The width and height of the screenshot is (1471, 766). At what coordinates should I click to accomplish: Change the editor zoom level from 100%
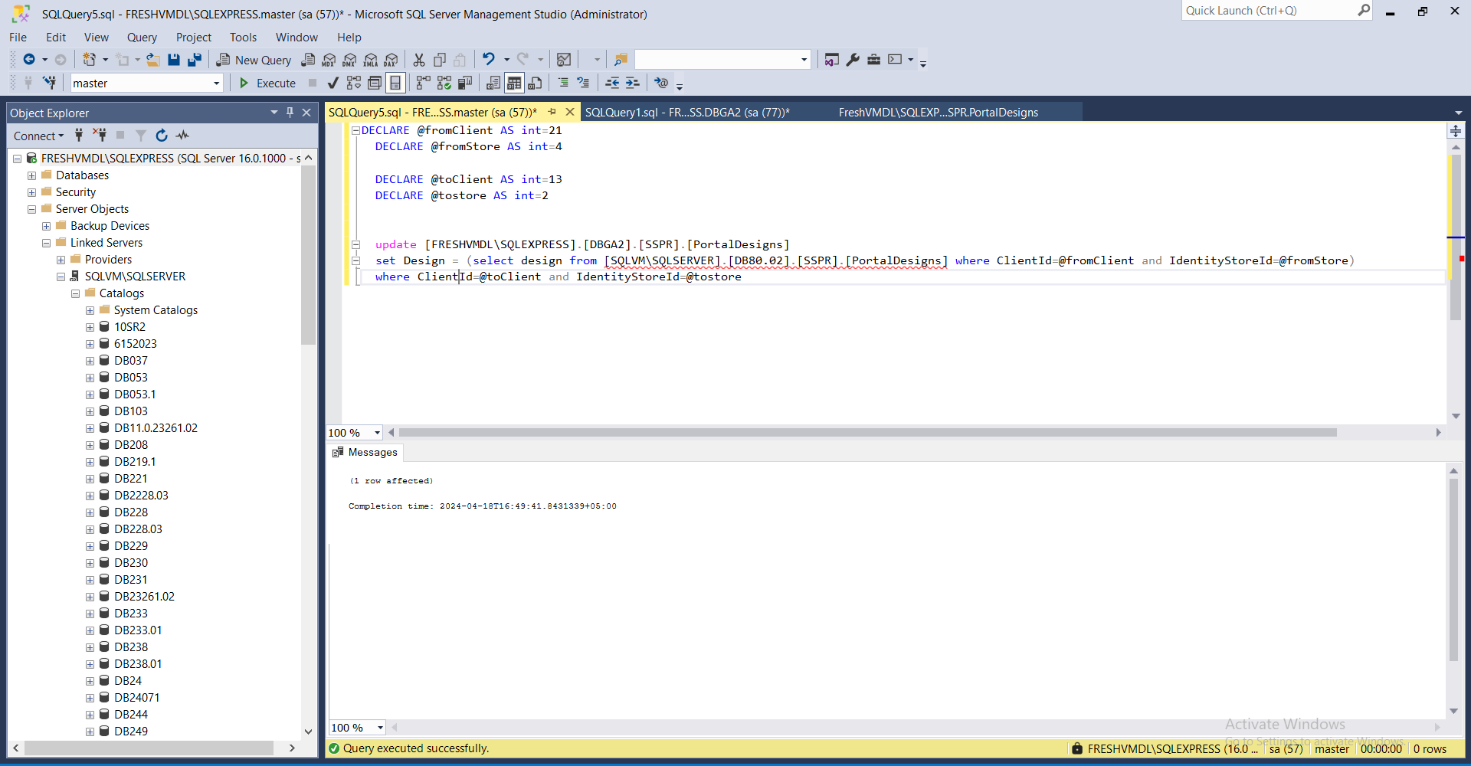pyautogui.click(x=375, y=432)
